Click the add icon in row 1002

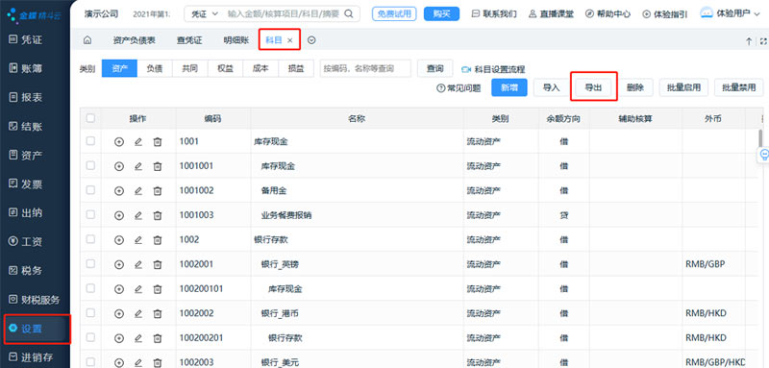118,239
